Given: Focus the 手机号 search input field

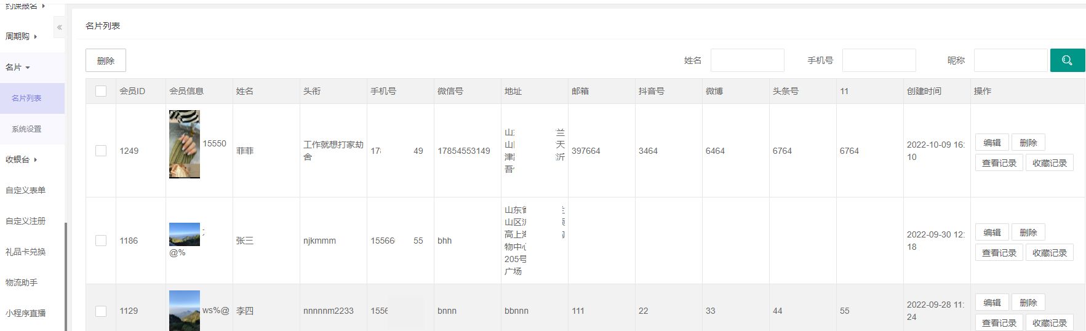Looking at the screenshot, I should coord(879,60).
